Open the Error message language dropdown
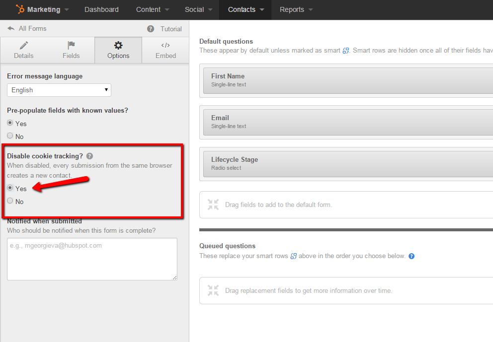The image size is (493, 342). 59,90
